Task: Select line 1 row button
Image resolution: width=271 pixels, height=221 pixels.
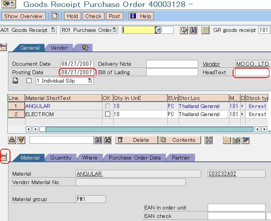Action: click(16, 106)
